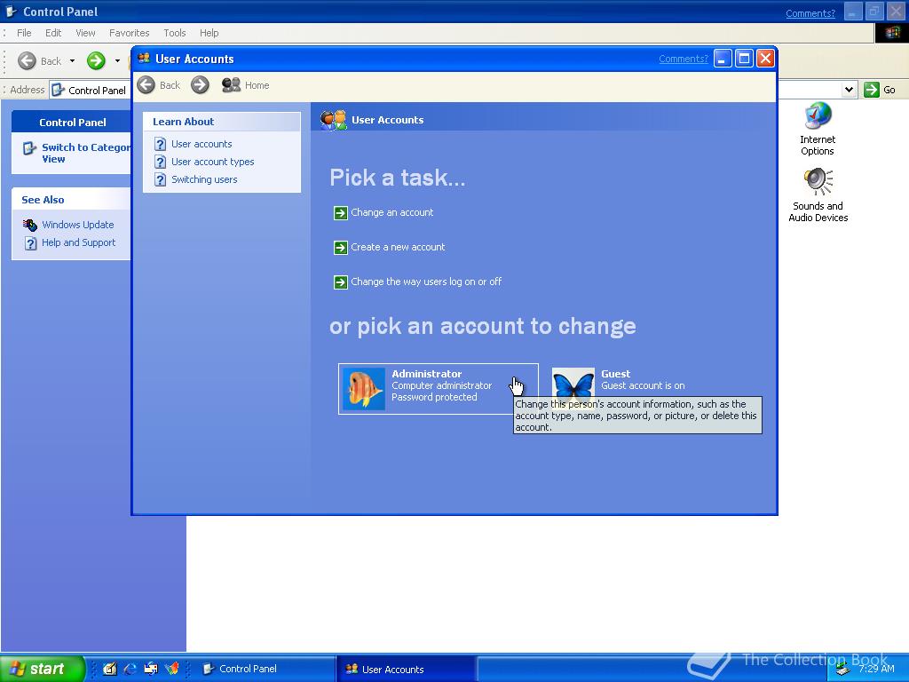Click help icon beside User accounts
The image size is (909, 682).
[161, 144]
